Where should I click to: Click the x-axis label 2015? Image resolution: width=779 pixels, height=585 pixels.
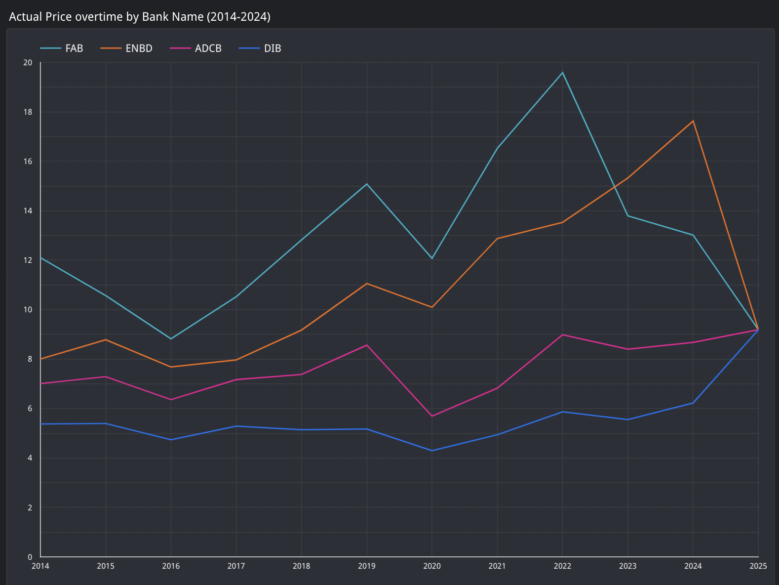[x=106, y=566]
